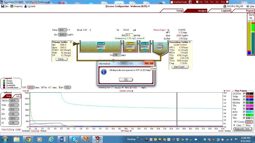Open Microsoft Word from the taskbar
This screenshot has height=143, width=255.
click(x=62, y=139)
